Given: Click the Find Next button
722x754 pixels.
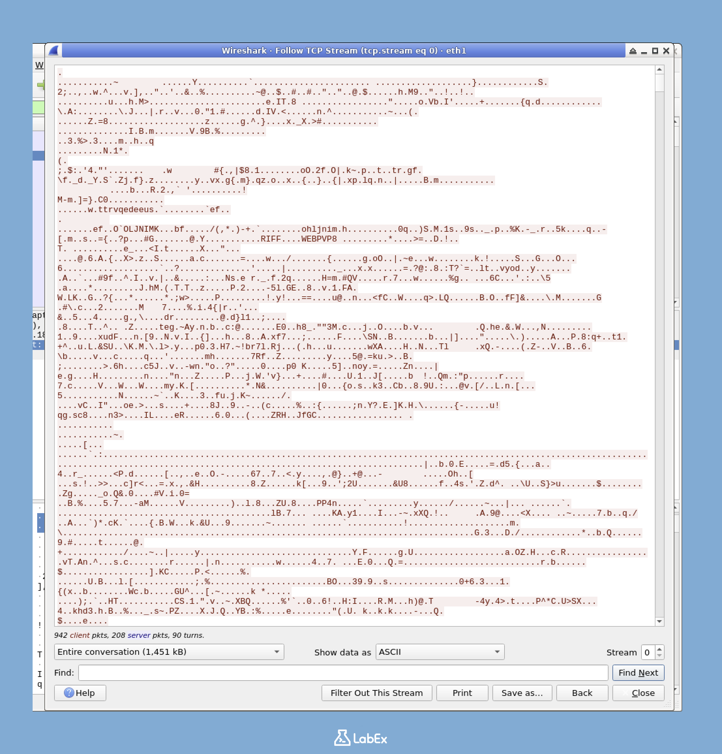Looking at the screenshot, I should coord(638,672).
